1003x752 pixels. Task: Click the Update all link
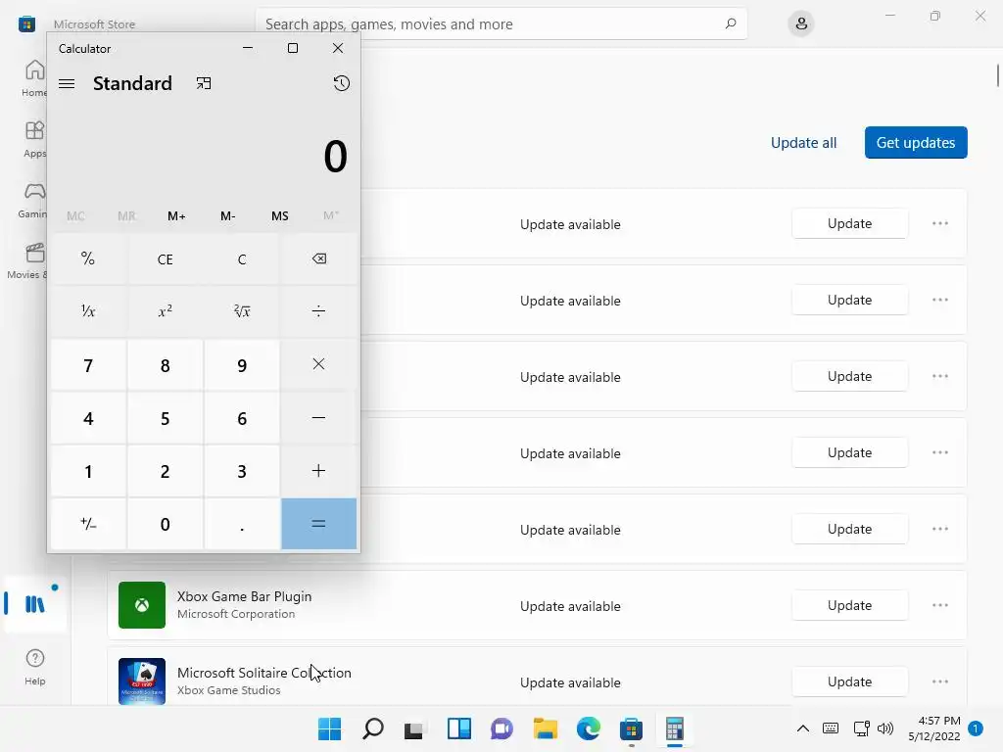tap(803, 143)
